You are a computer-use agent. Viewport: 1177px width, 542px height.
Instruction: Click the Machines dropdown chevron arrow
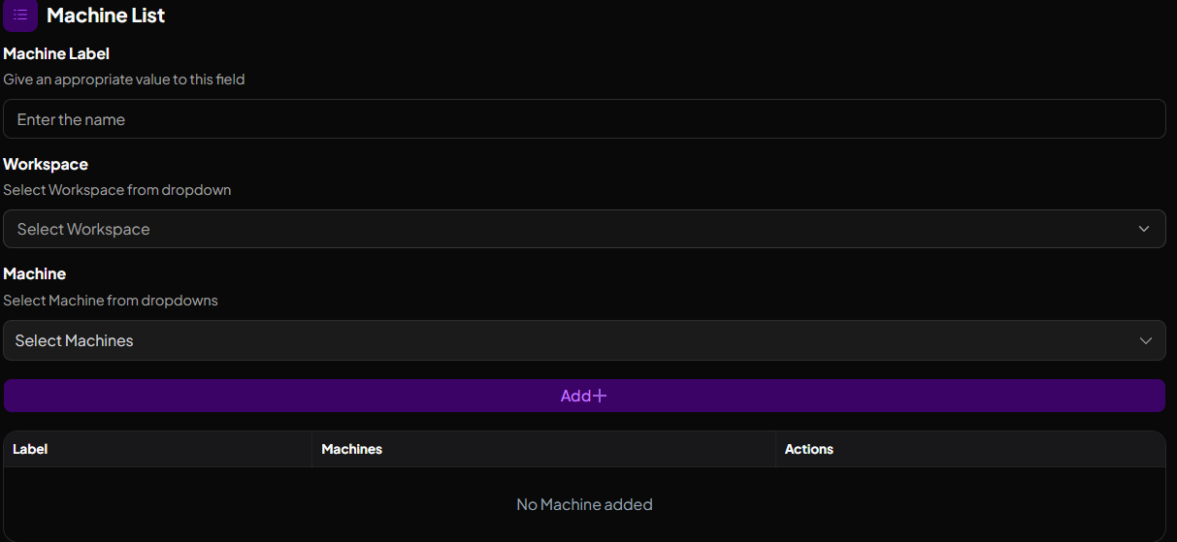coord(1145,340)
